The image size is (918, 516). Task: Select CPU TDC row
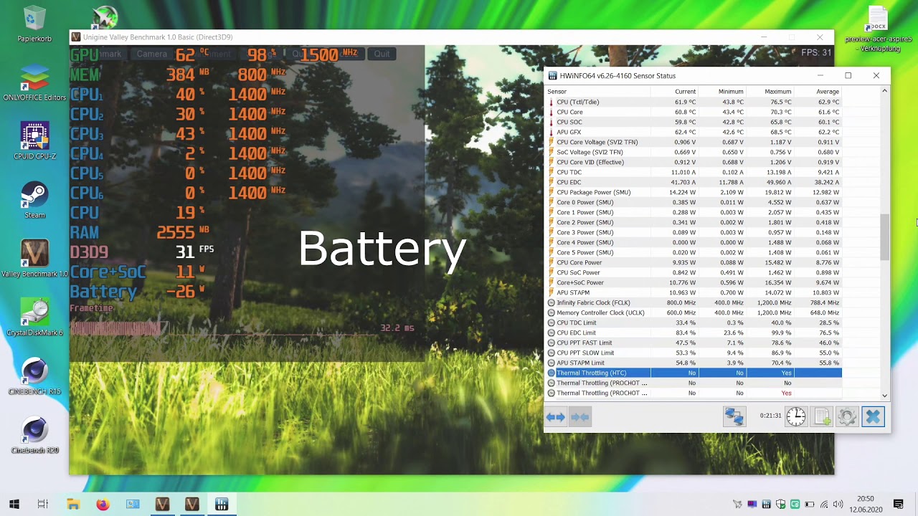tap(693, 172)
